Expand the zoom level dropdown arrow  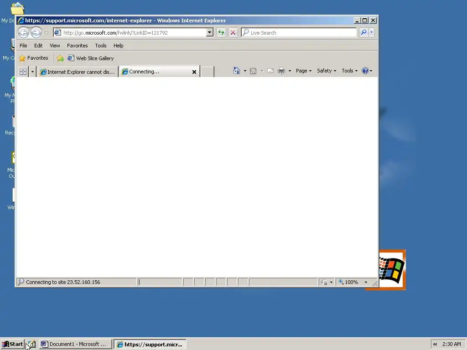pyautogui.click(x=366, y=282)
